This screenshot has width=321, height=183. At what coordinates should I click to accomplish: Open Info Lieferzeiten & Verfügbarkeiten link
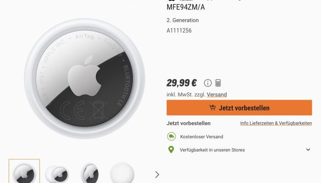pyautogui.click(x=276, y=123)
